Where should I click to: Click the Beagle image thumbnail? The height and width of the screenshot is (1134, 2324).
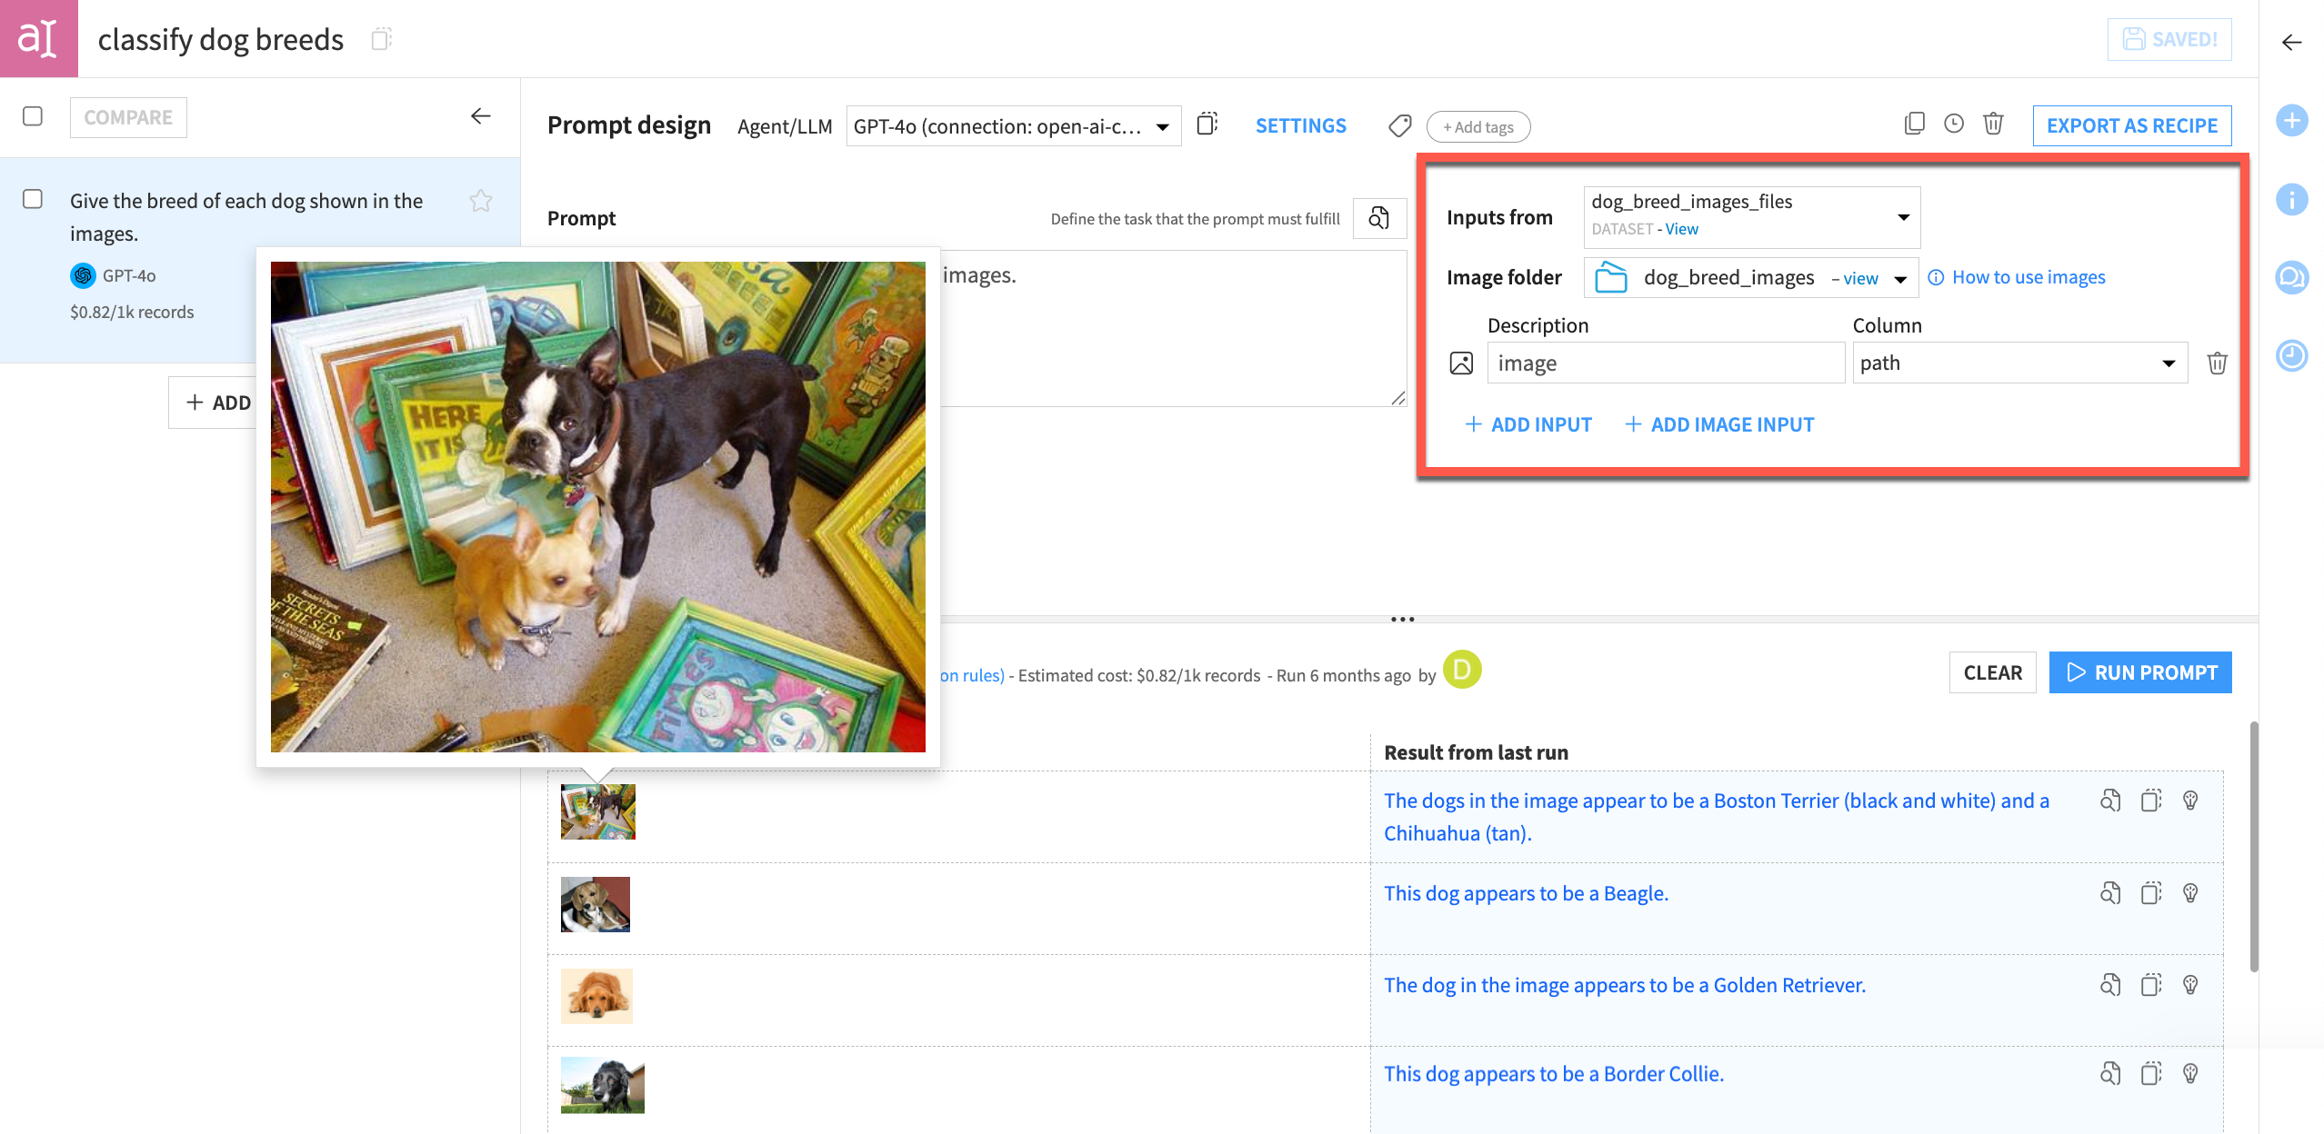[596, 904]
